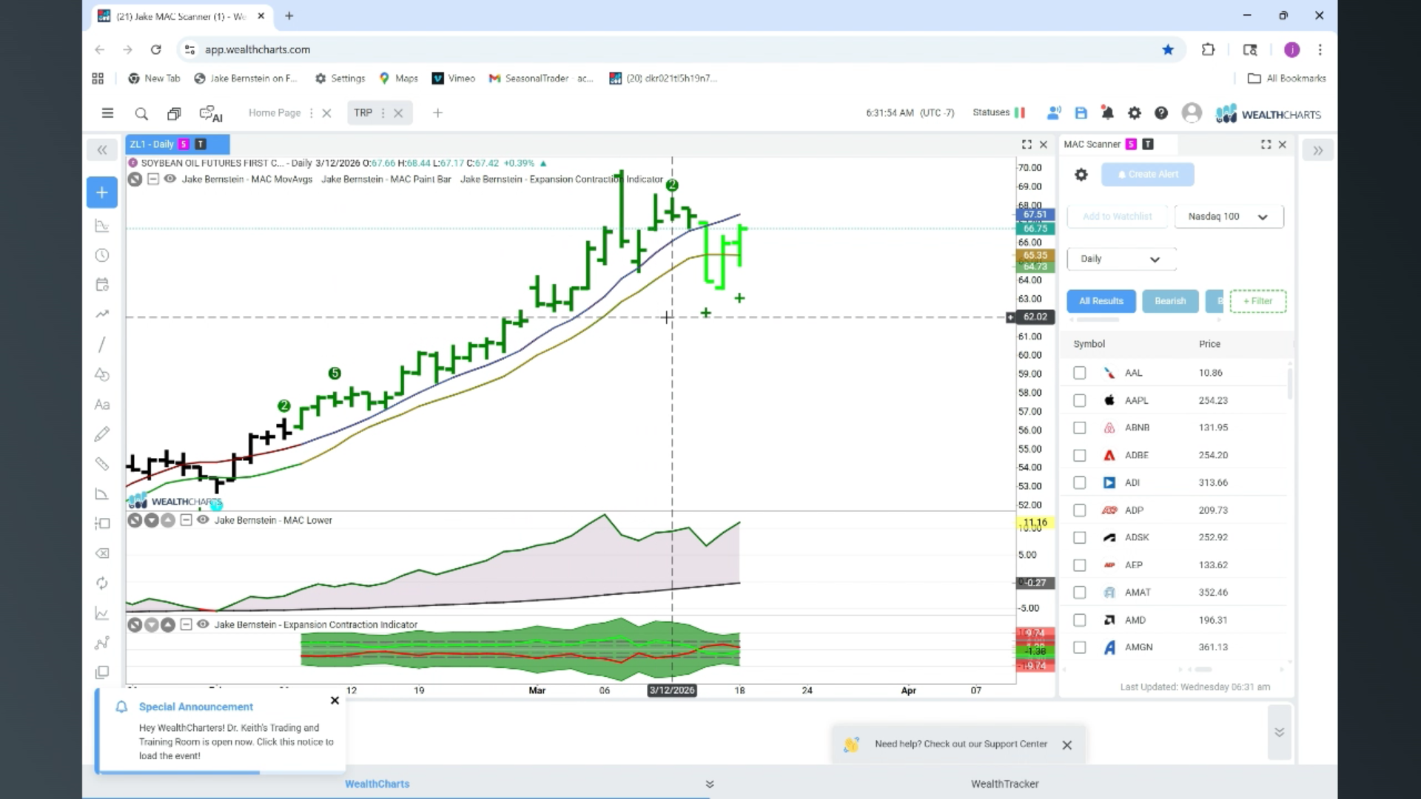Screen dimensions: 1421x799
Task: Click the AI chat icon
Action: click(211, 114)
